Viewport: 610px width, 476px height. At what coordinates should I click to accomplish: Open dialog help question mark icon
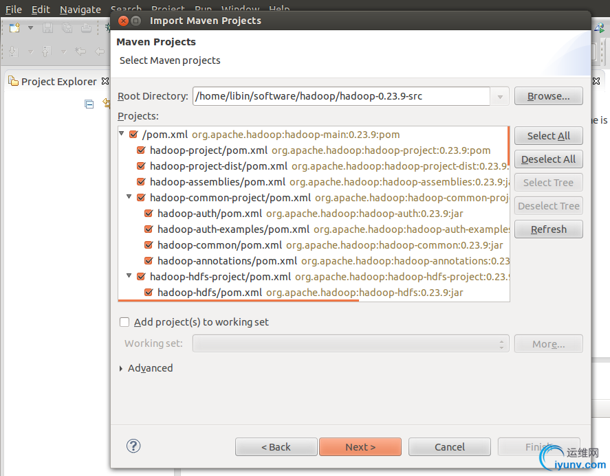tap(133, 446)
